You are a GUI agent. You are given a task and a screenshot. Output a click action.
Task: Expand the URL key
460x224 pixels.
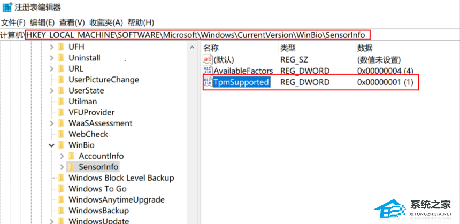point(52,69)
